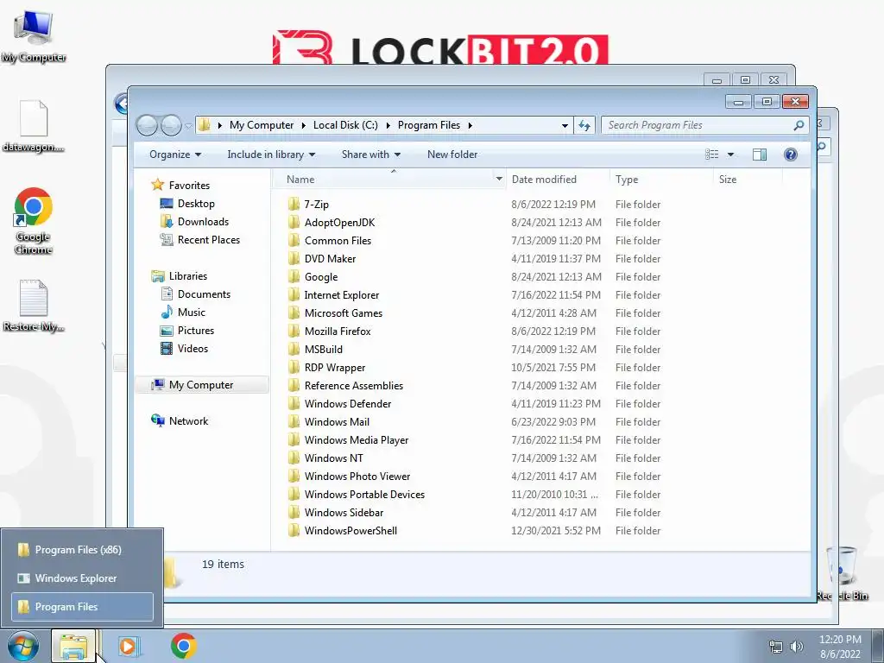Screen dimensions: 884x663
Task: Select the Microsoft Games folder name
Action: click(x=344, y=313)
